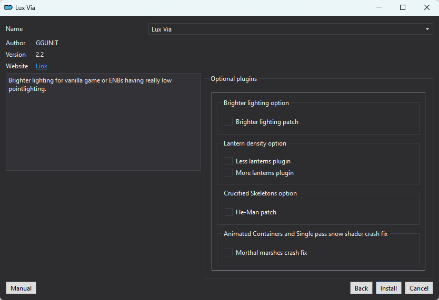Click the Optional plugins panel heading
This screenshot has height=300, width=439.
pos(234,79)
